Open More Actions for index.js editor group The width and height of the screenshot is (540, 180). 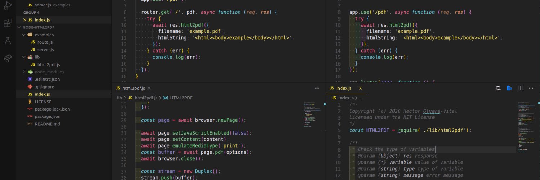(x=531, y=88)
